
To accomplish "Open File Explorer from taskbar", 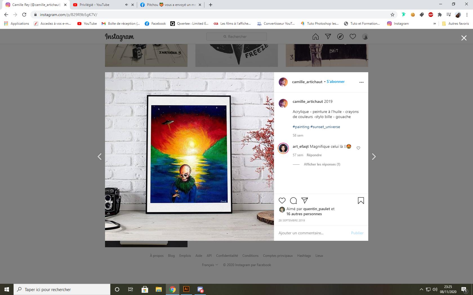I will 159,289.
